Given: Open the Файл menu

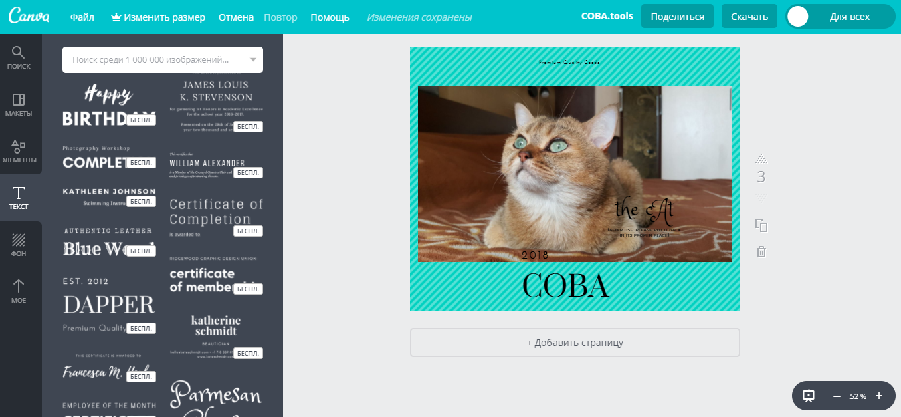Looking at the screenshot, I should [82, 16].
